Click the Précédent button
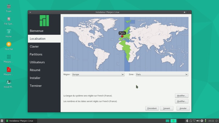This screenshot has height=123, width=219. click(x=152, y=108)
